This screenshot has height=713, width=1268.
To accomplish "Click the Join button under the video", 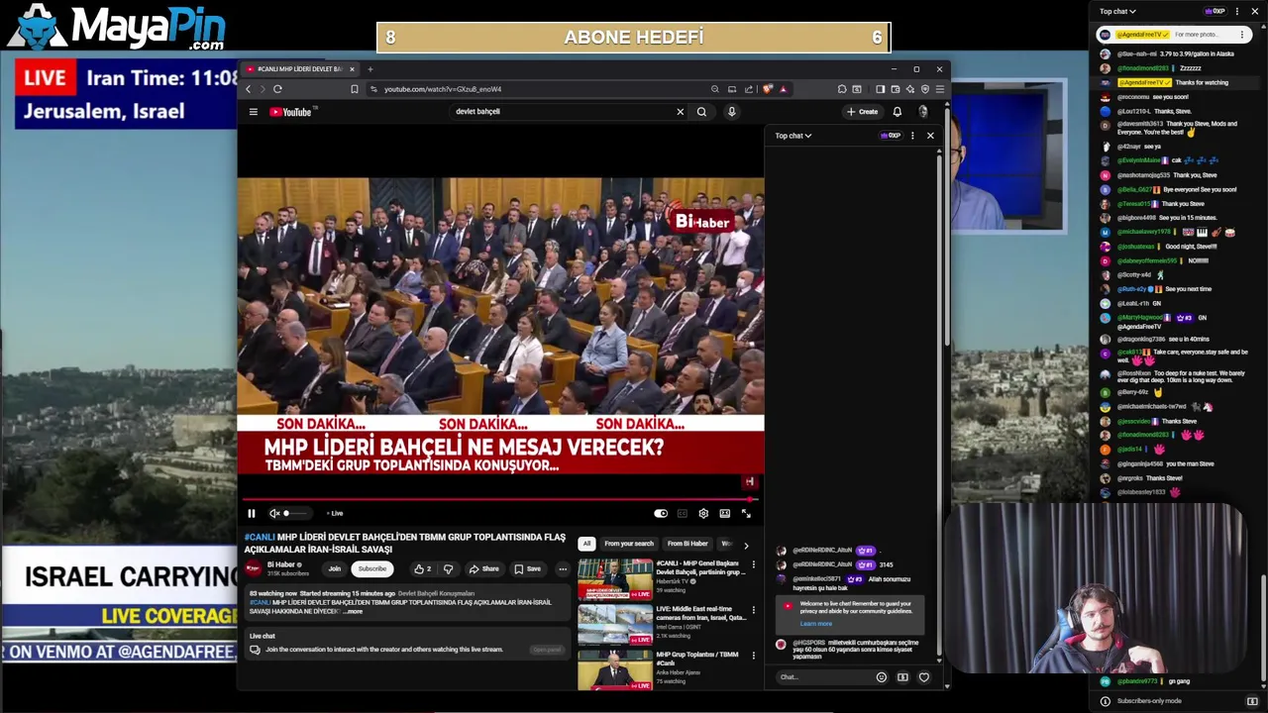I will coord(335,568).
